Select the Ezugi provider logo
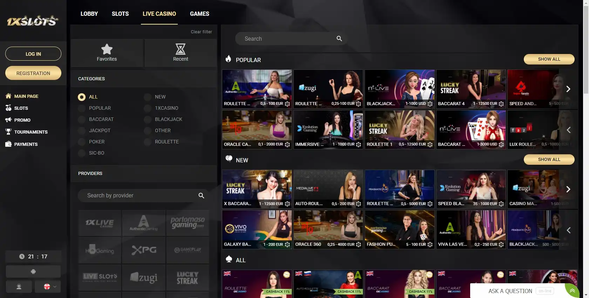 pos(144,278)
